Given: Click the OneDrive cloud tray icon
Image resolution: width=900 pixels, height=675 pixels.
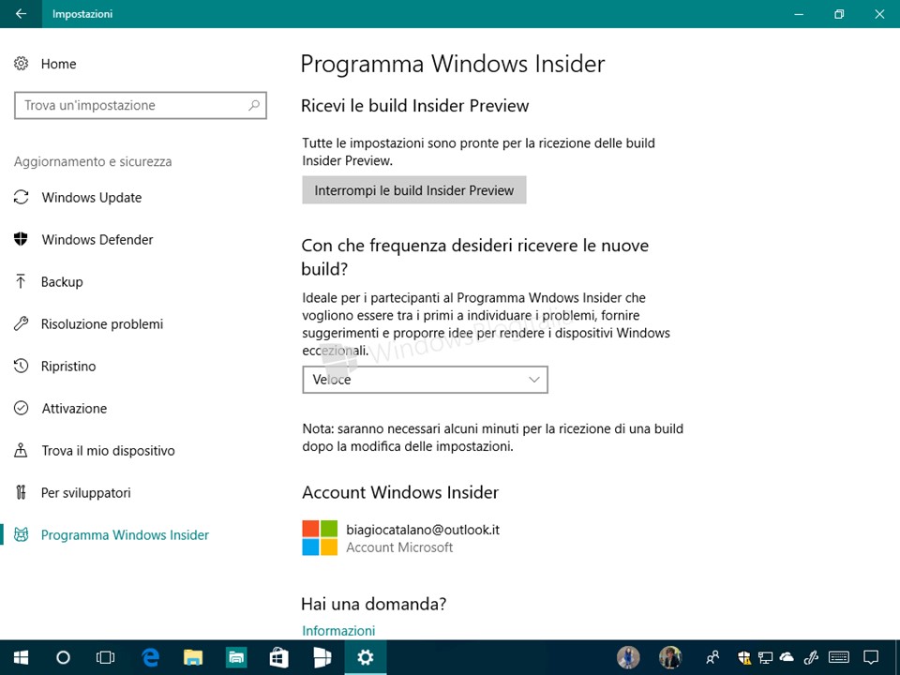Looking at the screenshot, I should [x=787, y=657].
